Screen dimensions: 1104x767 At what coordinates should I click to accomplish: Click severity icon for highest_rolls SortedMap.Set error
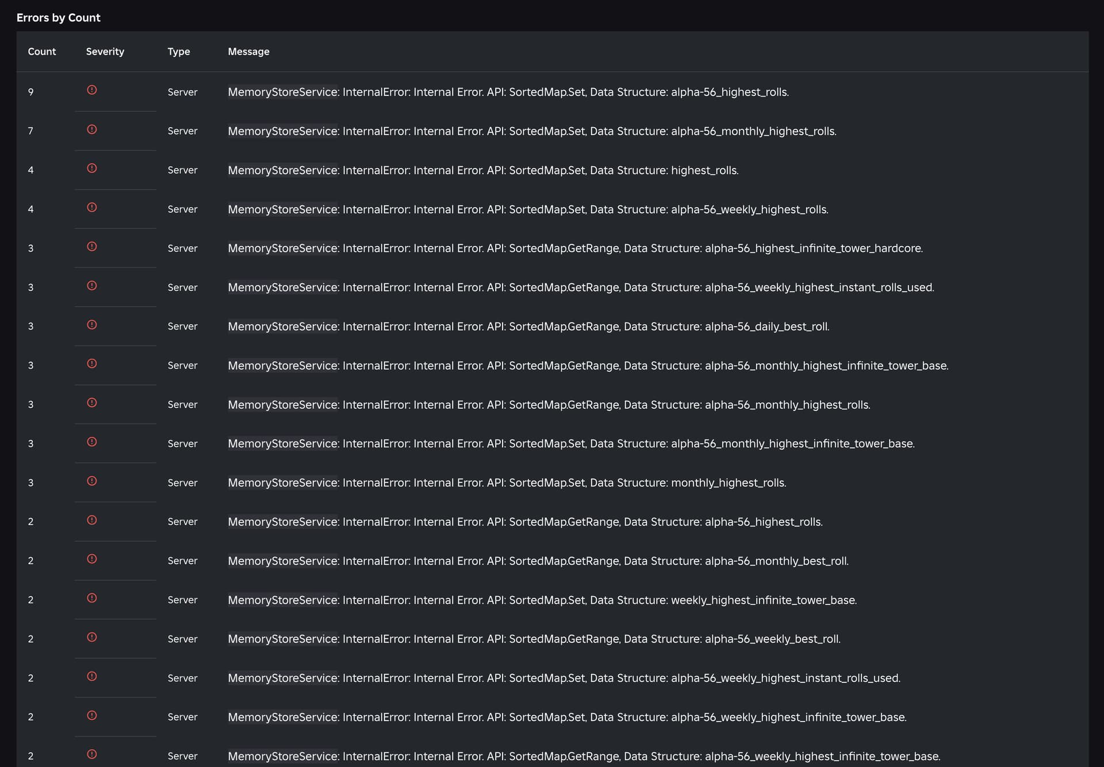coord(91,168)
